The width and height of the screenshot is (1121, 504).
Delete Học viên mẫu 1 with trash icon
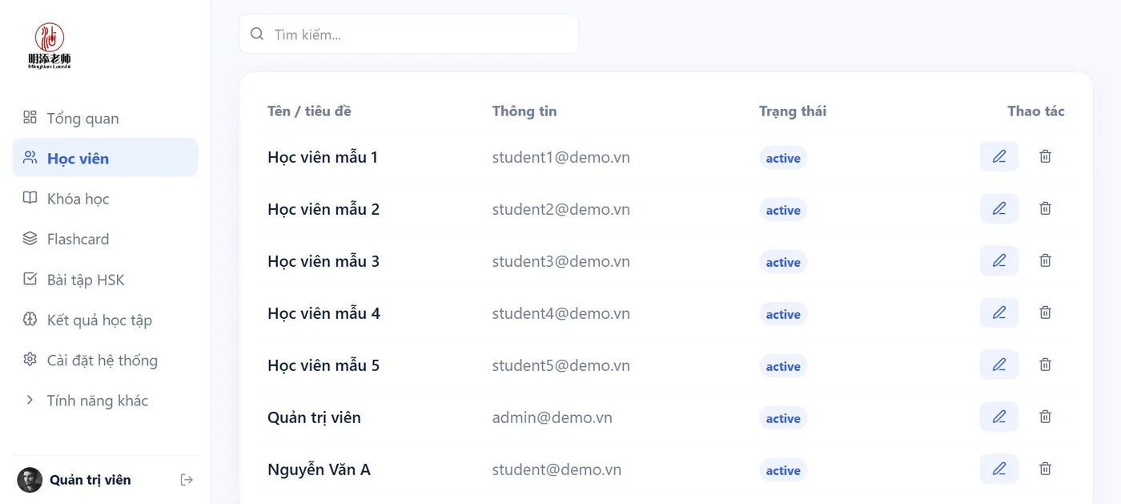coord(1045,156)
